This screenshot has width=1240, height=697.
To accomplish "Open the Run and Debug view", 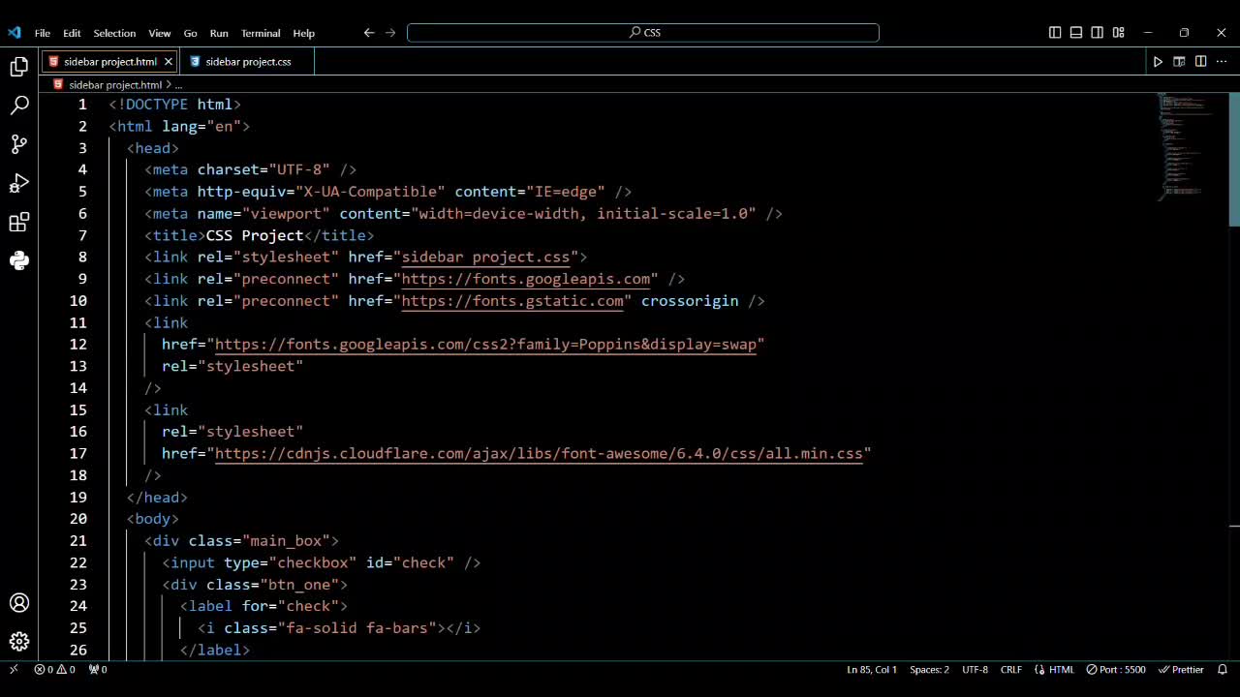I will [x=19, y=183].
